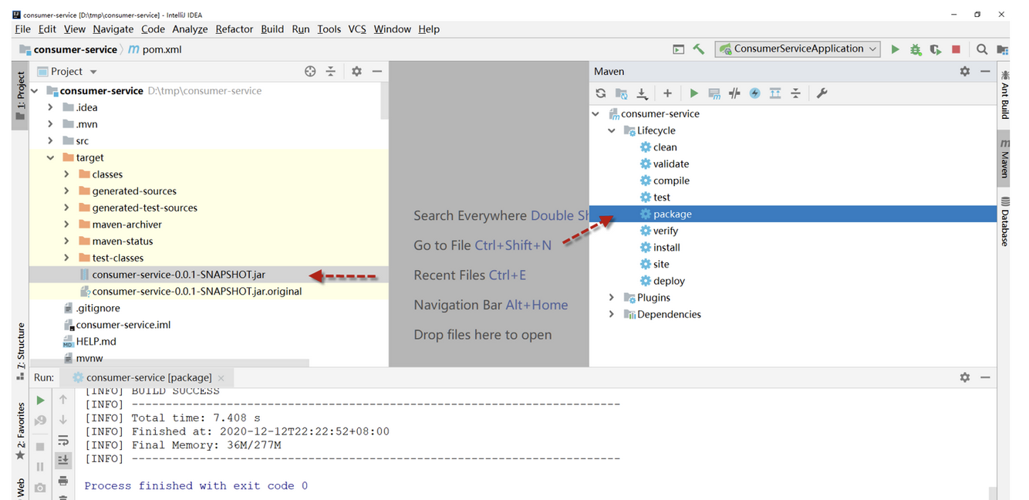
Task: Open the Refactor menu
Action: coord(234,29)
